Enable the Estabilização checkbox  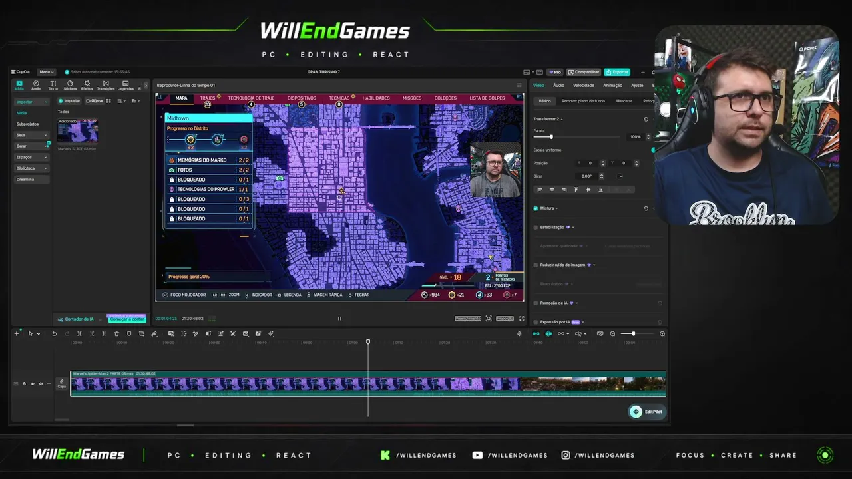click(x=536, y=227)
